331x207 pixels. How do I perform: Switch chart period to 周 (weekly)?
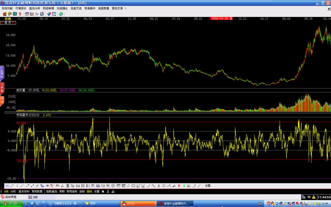coord(7,23)
